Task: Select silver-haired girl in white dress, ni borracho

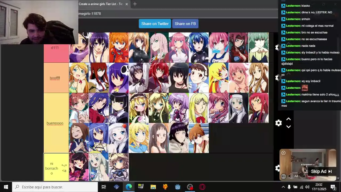Action: click(99, 167)
